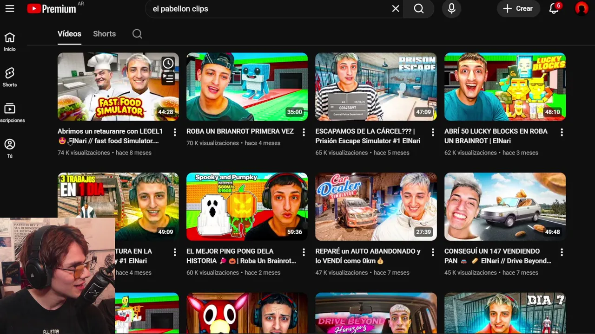Open the DIA 7 thumbnail

(x=505, y=313)
